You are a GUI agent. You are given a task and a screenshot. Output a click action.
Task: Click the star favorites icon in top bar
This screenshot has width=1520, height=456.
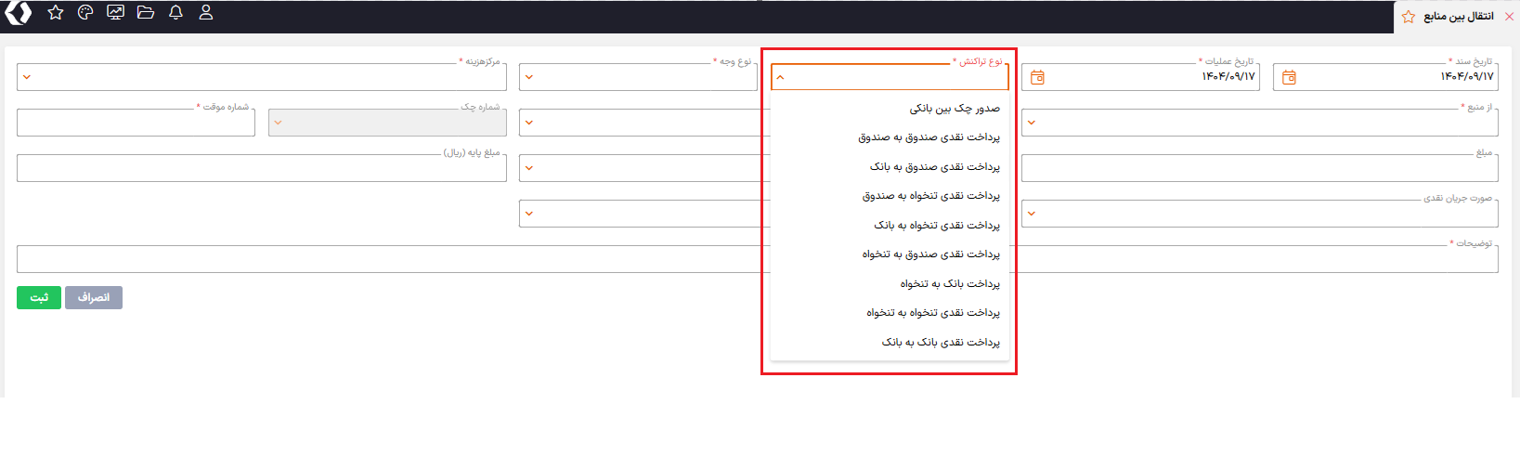(56, 13)
